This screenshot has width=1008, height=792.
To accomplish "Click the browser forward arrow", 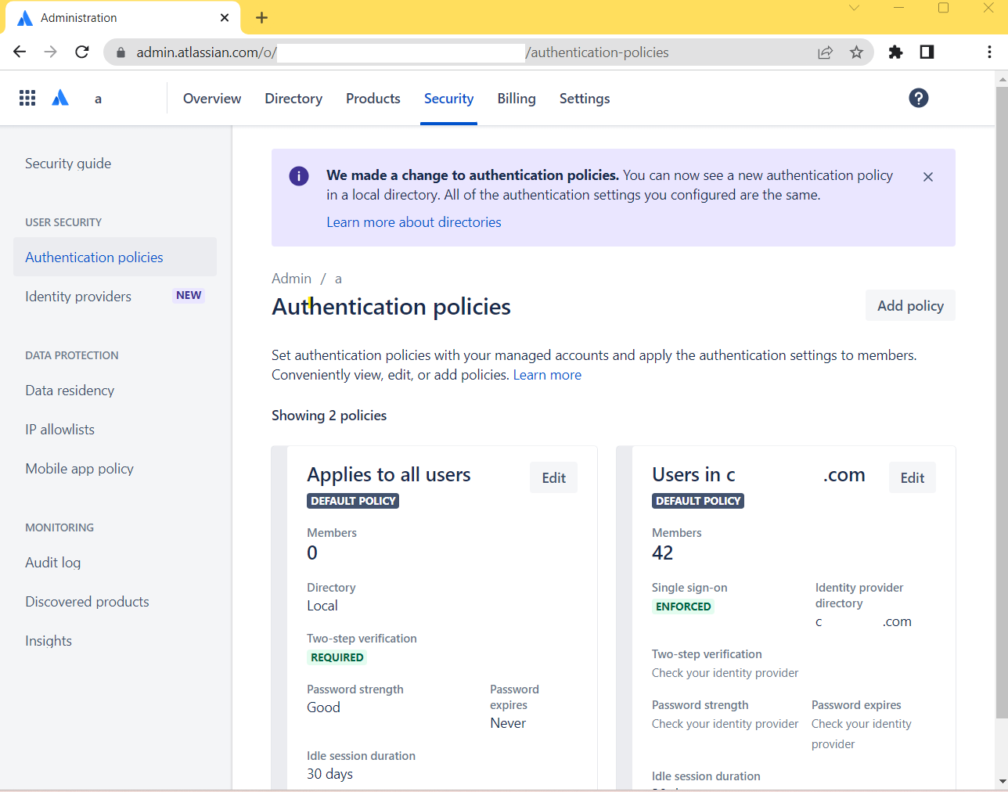I will (51, 52).
